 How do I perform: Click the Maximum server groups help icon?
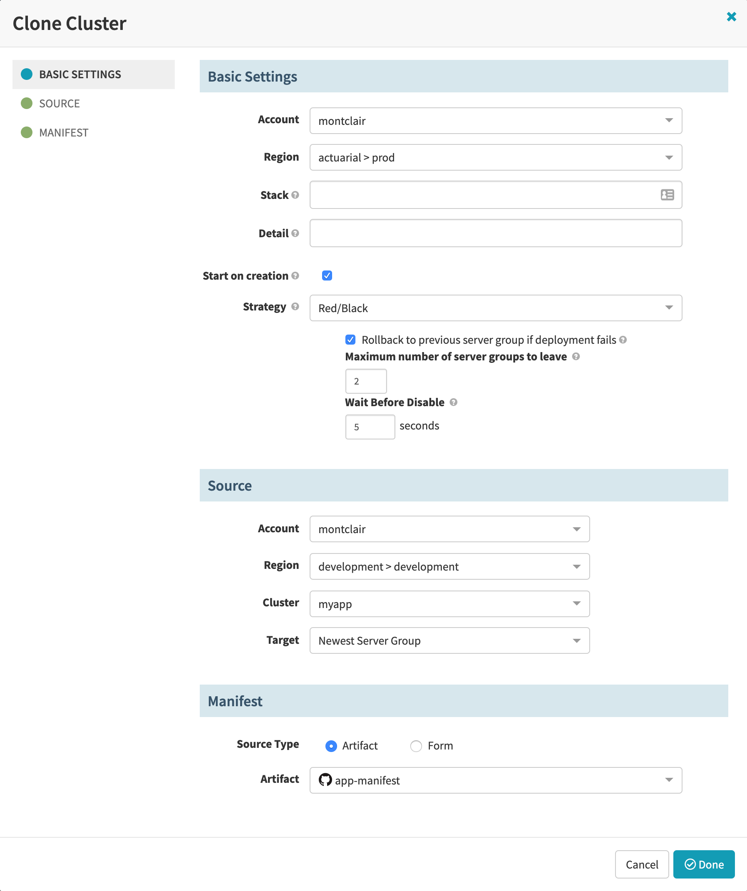[x=576, y=356]
